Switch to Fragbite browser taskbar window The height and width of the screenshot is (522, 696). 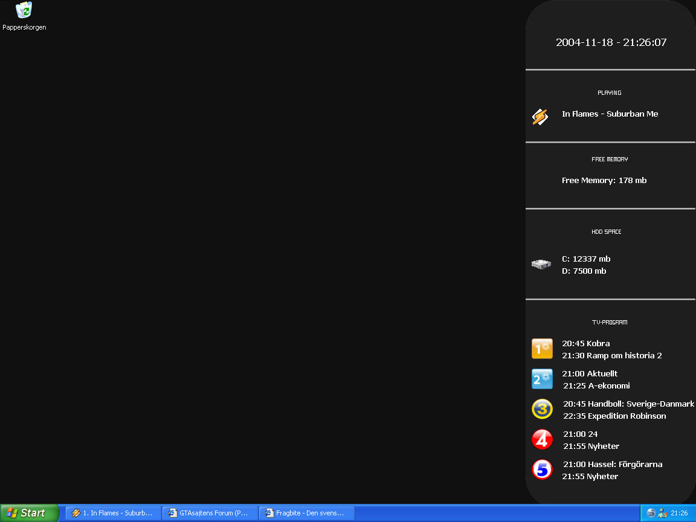(x=307, y=513)
